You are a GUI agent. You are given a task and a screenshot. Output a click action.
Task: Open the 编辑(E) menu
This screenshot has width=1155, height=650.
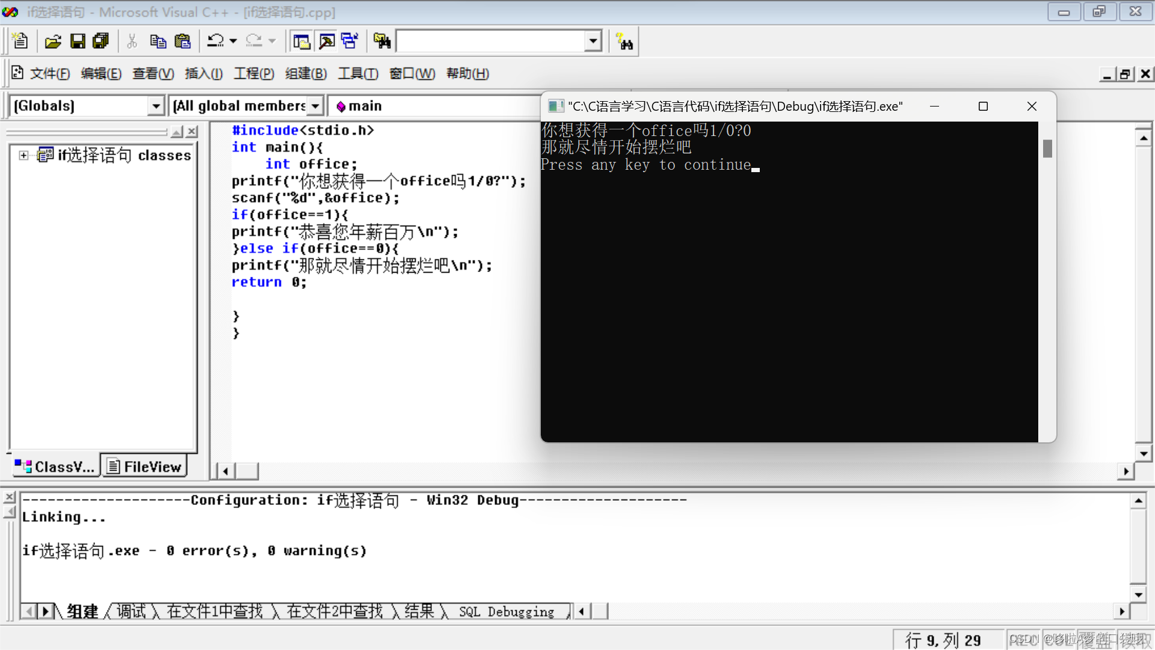(x=101, y=73)
